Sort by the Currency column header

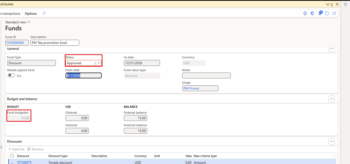coord(141,156)
